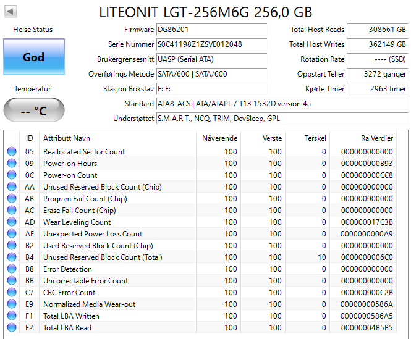Click status circle for Total LBA Written
The image size is (411, 339).
pos(12,316)
